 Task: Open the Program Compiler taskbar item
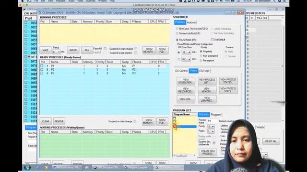pos(138,168)
